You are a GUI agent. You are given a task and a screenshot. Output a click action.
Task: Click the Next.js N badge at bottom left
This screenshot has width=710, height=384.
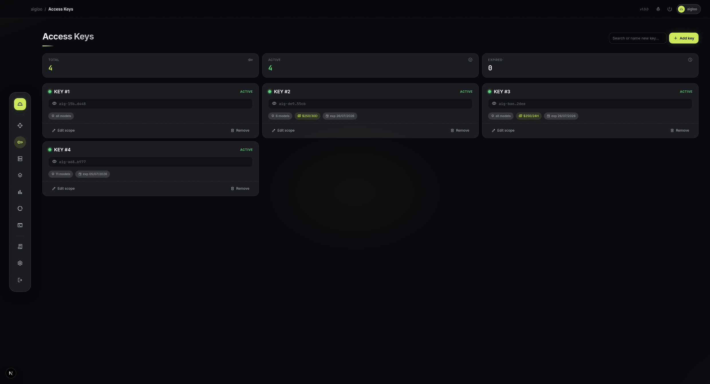(x=11, y=373)
